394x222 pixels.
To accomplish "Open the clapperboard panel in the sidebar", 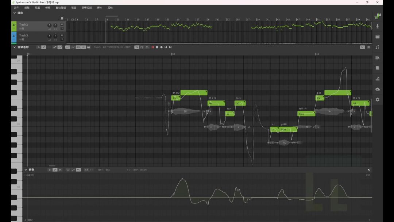I will [377, 37].
